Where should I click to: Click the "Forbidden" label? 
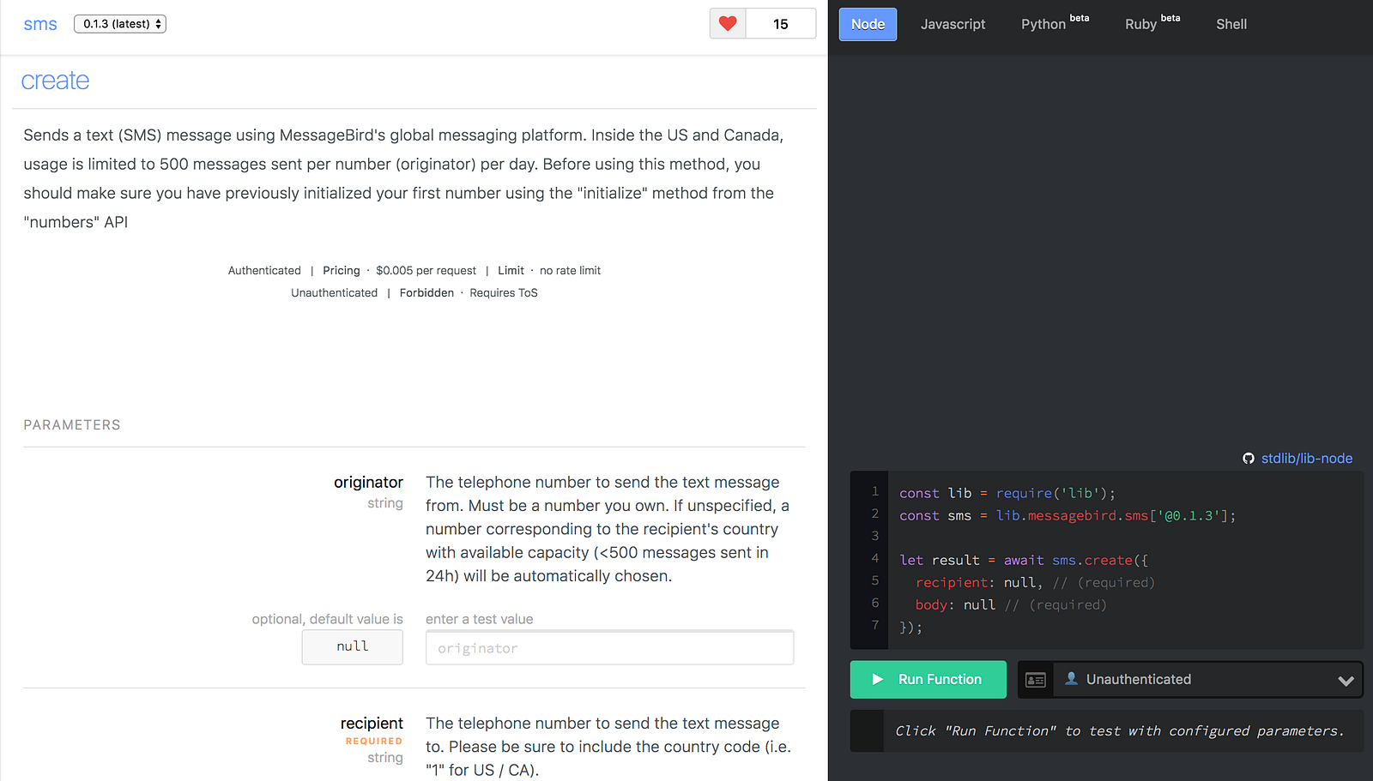point(426,293)
